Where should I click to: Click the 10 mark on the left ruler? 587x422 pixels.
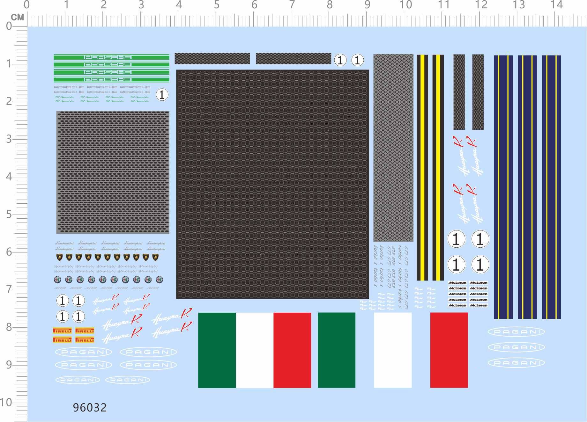click(x=6, y=403)
